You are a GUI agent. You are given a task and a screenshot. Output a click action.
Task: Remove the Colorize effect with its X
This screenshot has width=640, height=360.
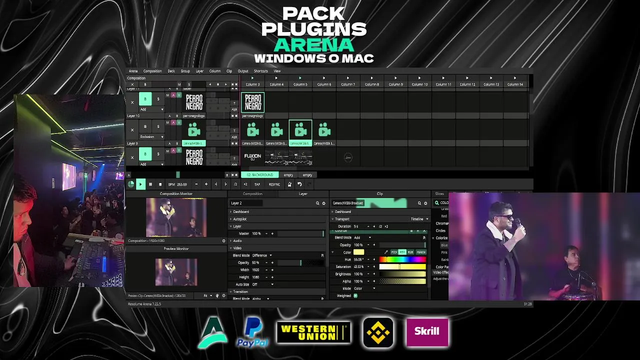424,231
